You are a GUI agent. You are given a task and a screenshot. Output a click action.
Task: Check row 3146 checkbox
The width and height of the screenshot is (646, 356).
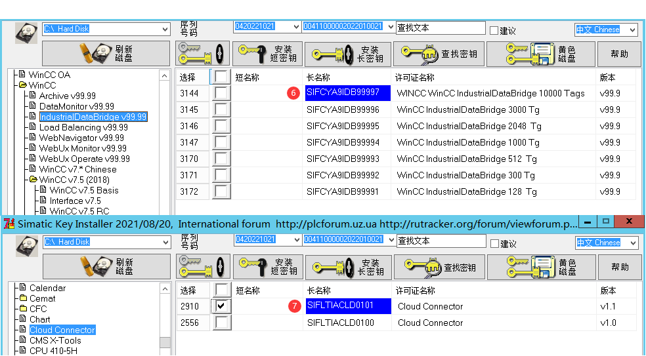tap(221, 126)
